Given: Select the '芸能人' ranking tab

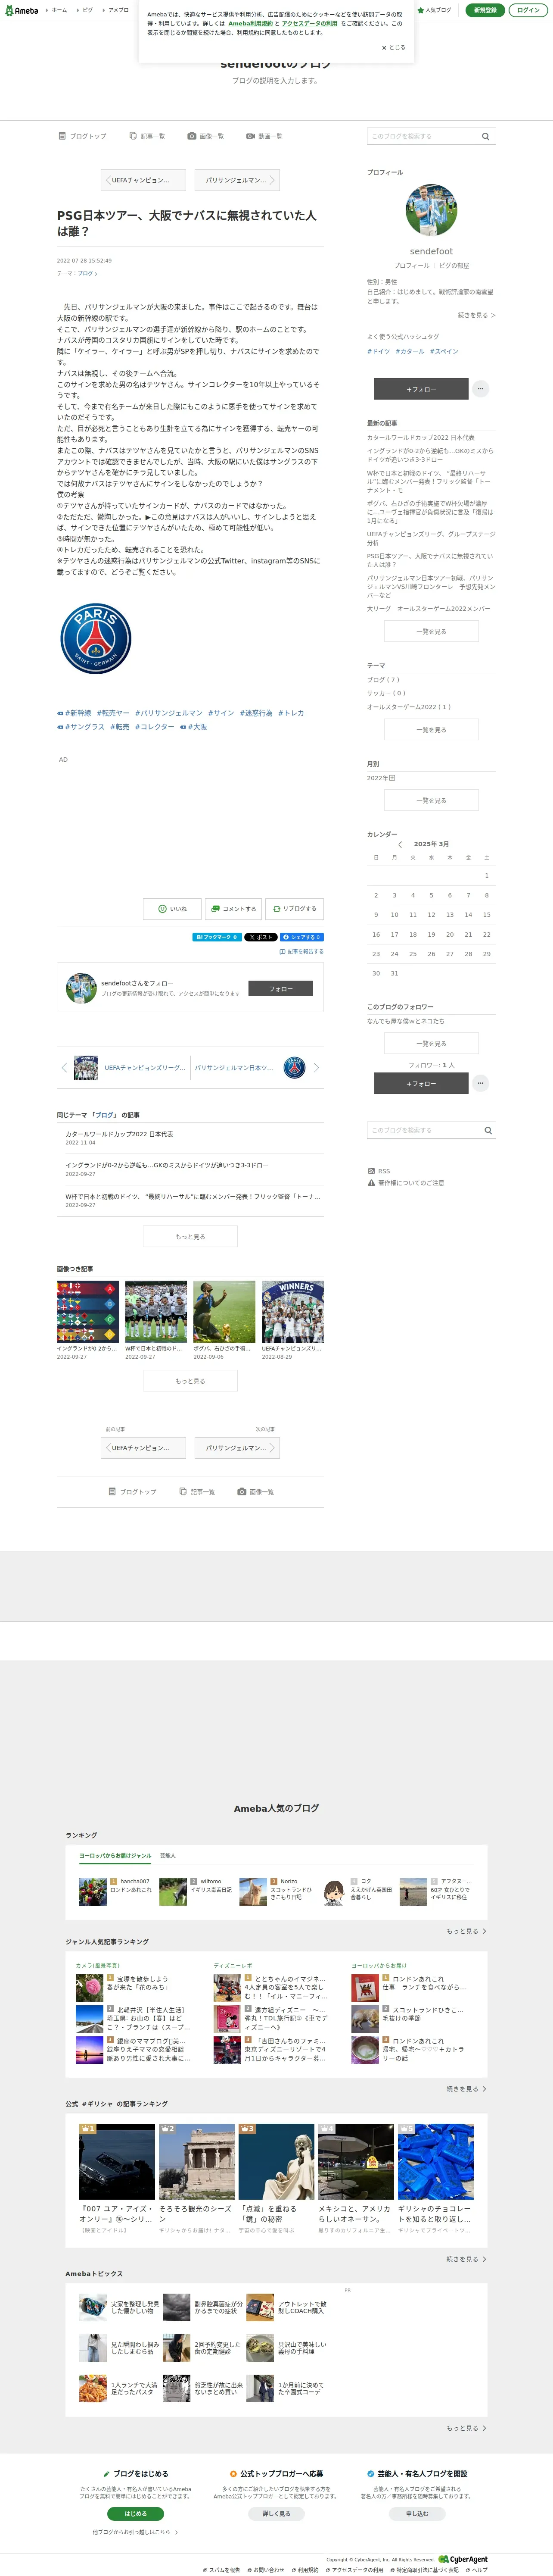Looking at the screenshot, I should [x=167, y=1856].
